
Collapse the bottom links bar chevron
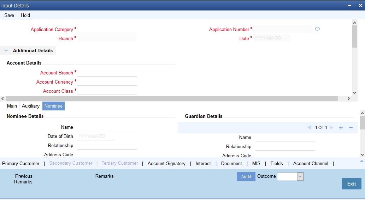point(362,161)
